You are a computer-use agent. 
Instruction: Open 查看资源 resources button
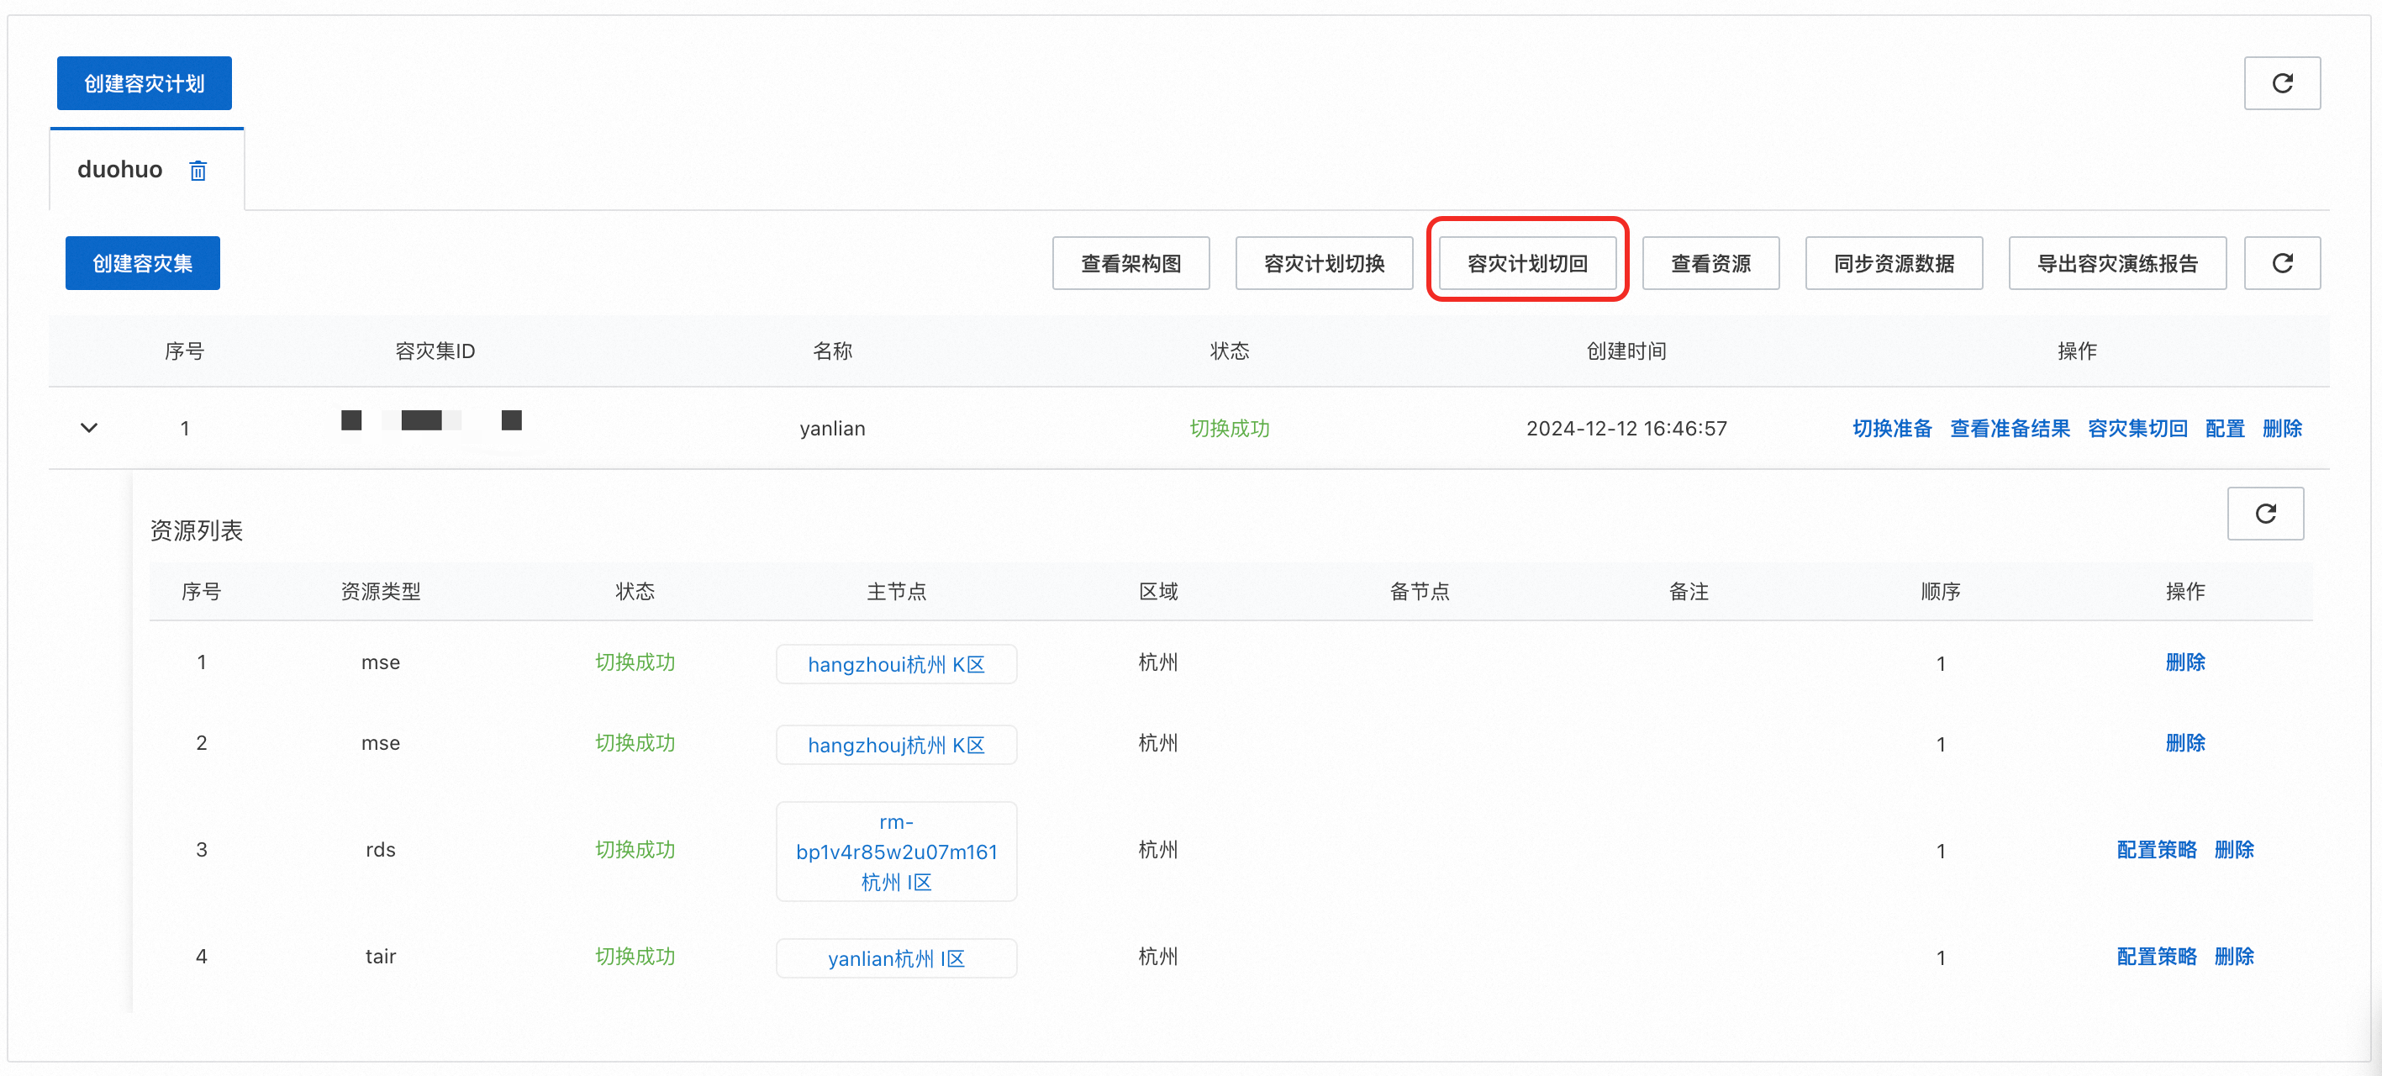(x=1710, y=264)
